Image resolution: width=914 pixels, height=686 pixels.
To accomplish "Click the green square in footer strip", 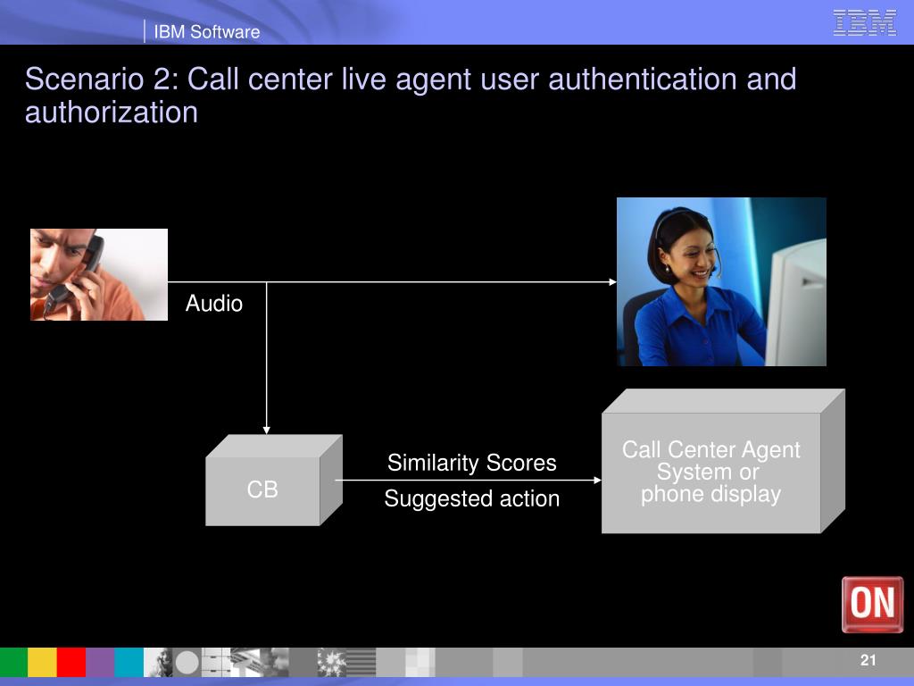I will pyautogui.click(x=14, y=662).
